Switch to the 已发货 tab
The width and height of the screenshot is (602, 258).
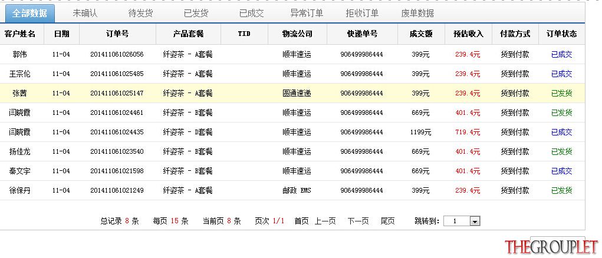click(196, 14)
